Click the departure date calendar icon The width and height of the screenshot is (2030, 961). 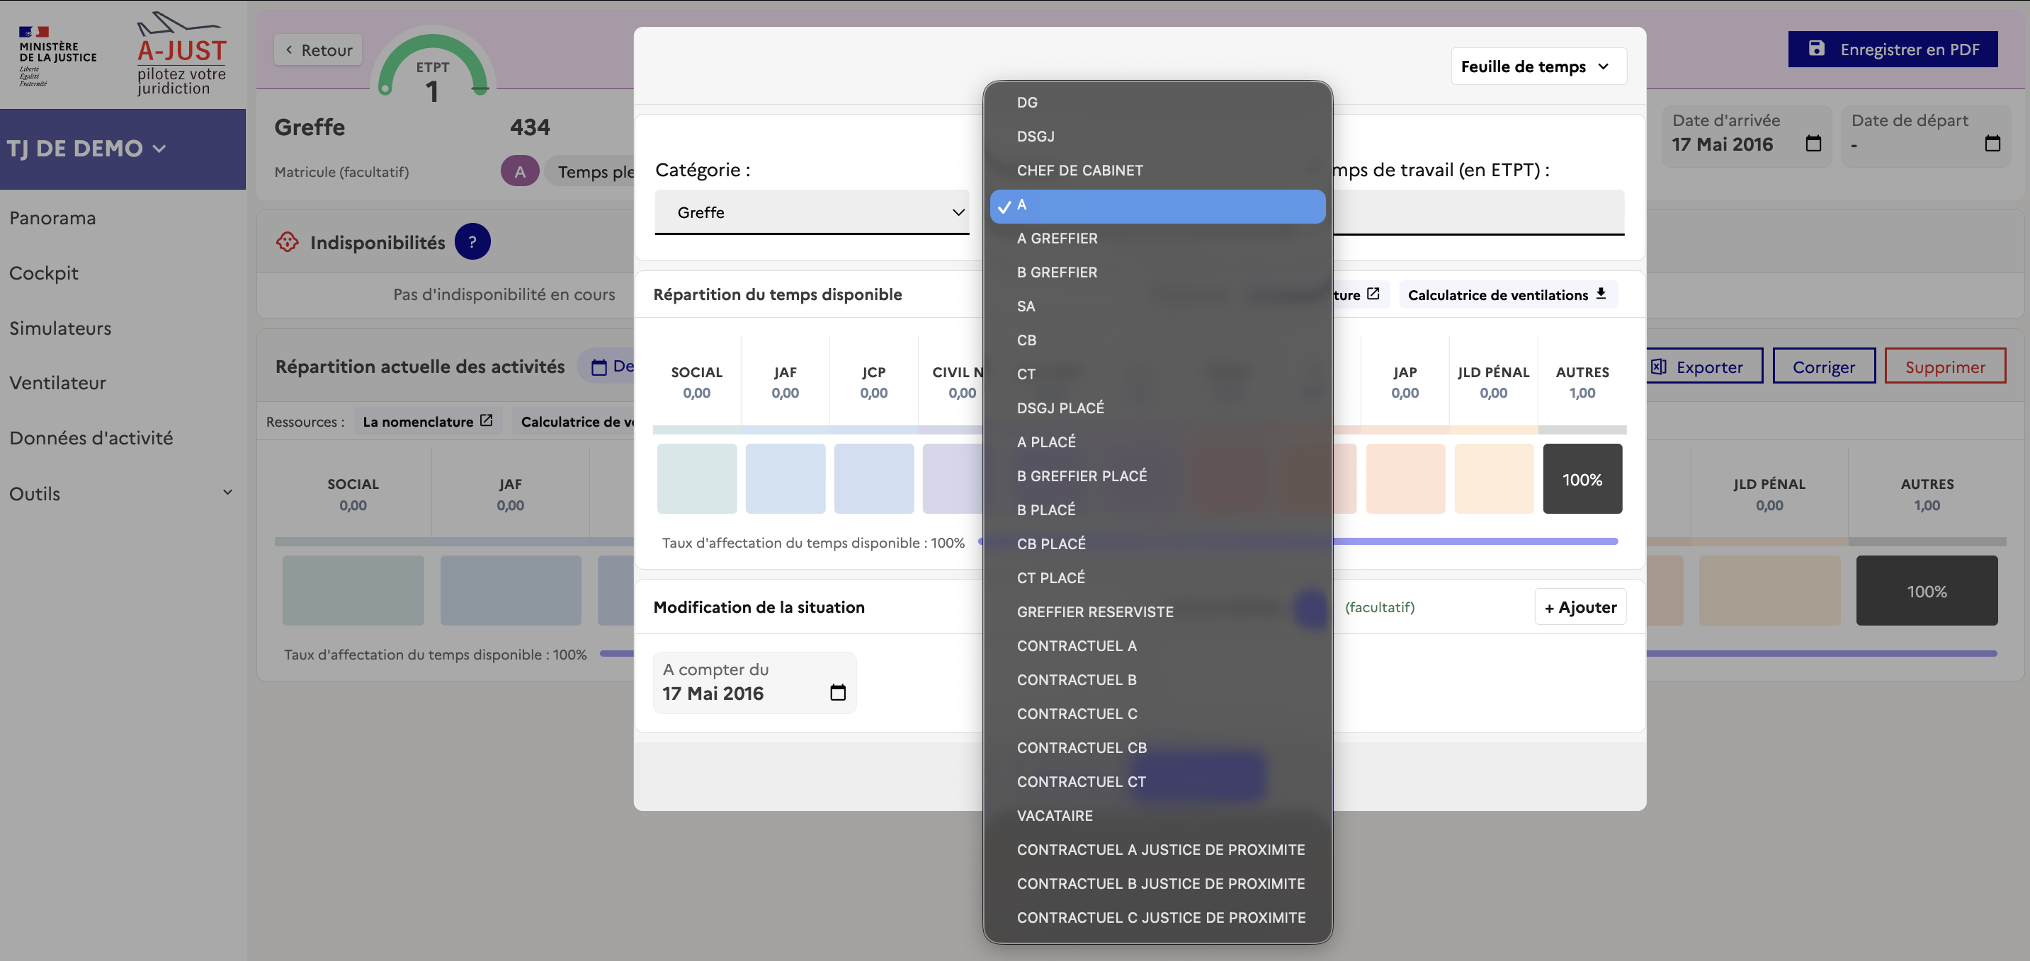tap(1991, 144)
